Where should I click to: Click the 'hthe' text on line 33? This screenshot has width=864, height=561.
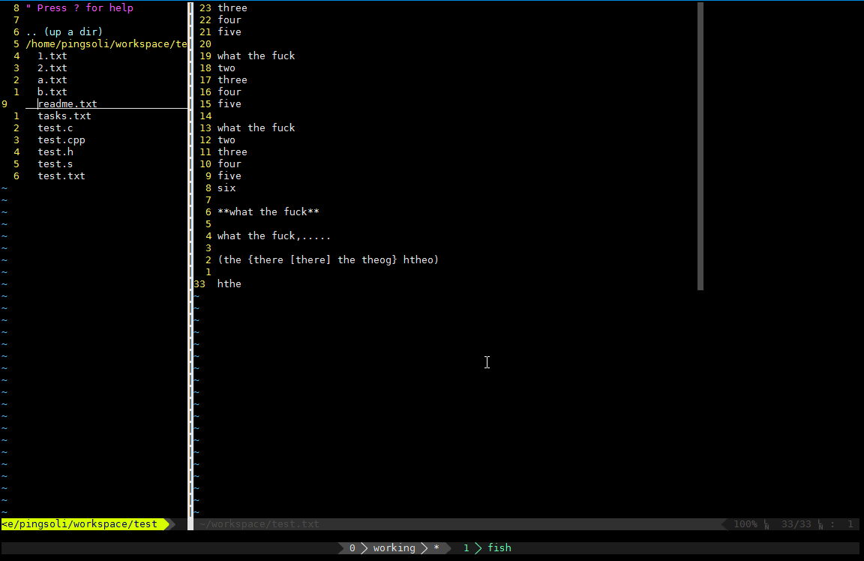(x=229, y=283)
